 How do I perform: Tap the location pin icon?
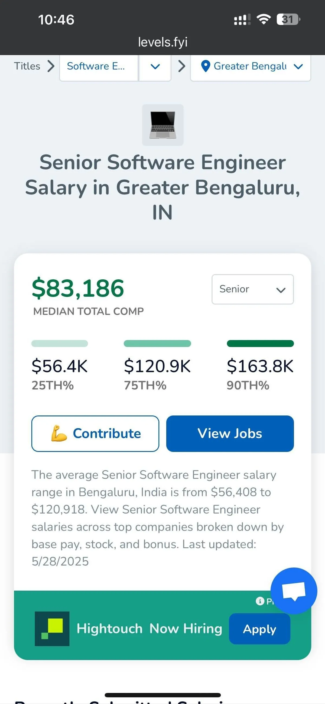[205, 66]
